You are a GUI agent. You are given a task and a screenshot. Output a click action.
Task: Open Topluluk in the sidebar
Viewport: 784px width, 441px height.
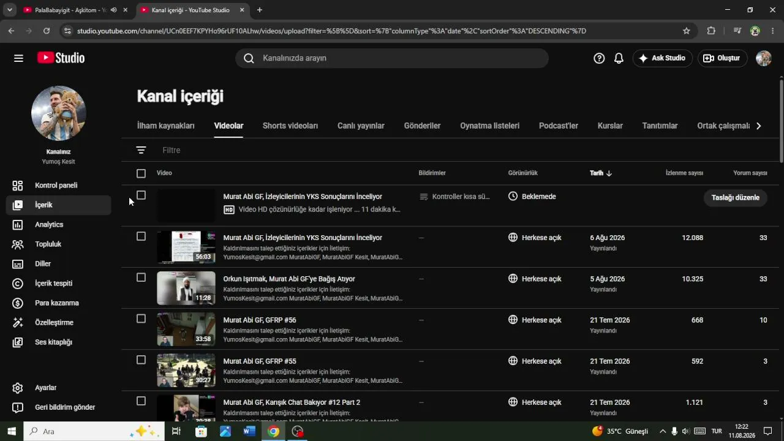[x=59, y=244]
